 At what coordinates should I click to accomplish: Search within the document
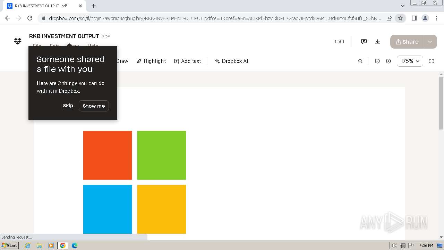tap(360, 61)
